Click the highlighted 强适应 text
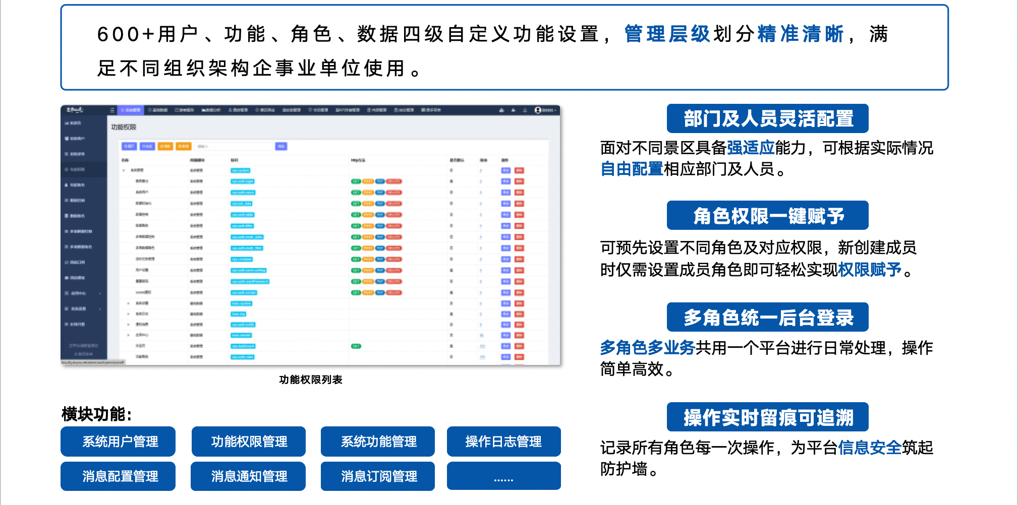This screenshot has height=505, width=1018. click(751, 148)
